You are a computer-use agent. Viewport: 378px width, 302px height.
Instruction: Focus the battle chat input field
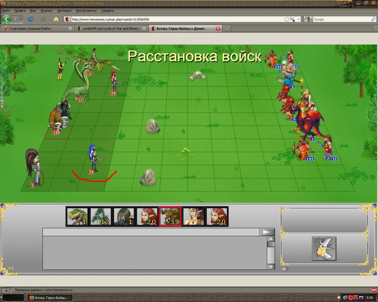pyautogui.click(x=151, y=232)
